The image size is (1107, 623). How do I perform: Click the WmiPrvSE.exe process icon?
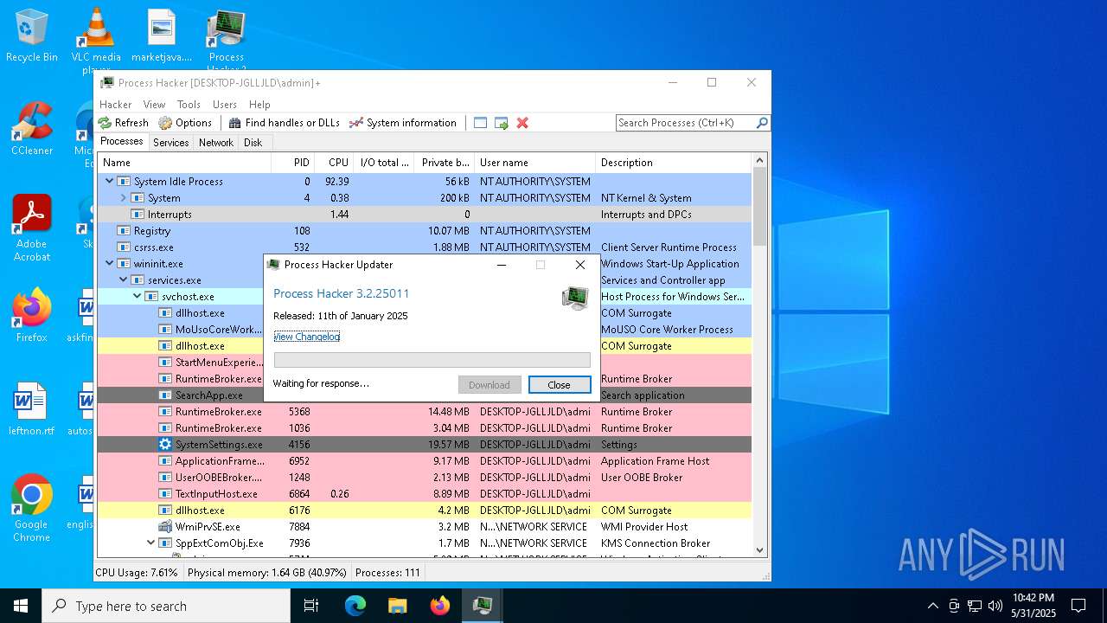tap(165, 526)
